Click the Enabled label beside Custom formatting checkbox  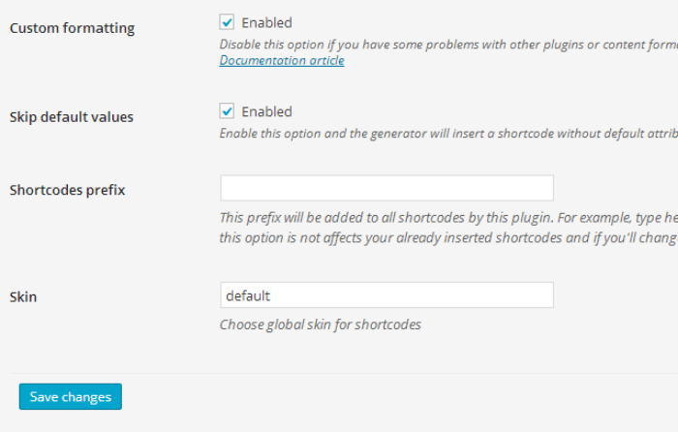coord(266,22)
